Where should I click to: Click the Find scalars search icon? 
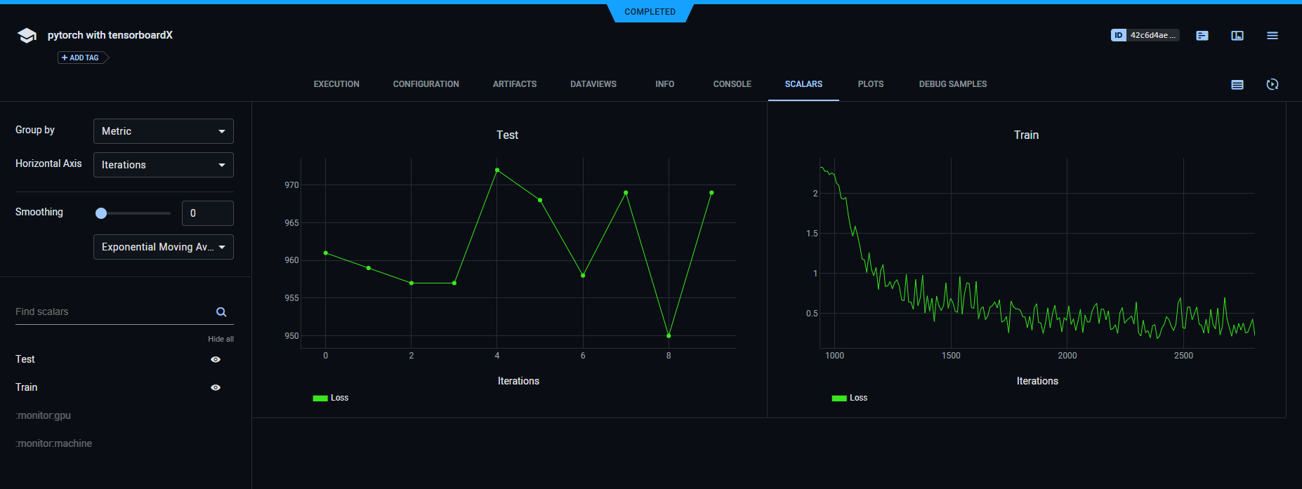point(221,312)
